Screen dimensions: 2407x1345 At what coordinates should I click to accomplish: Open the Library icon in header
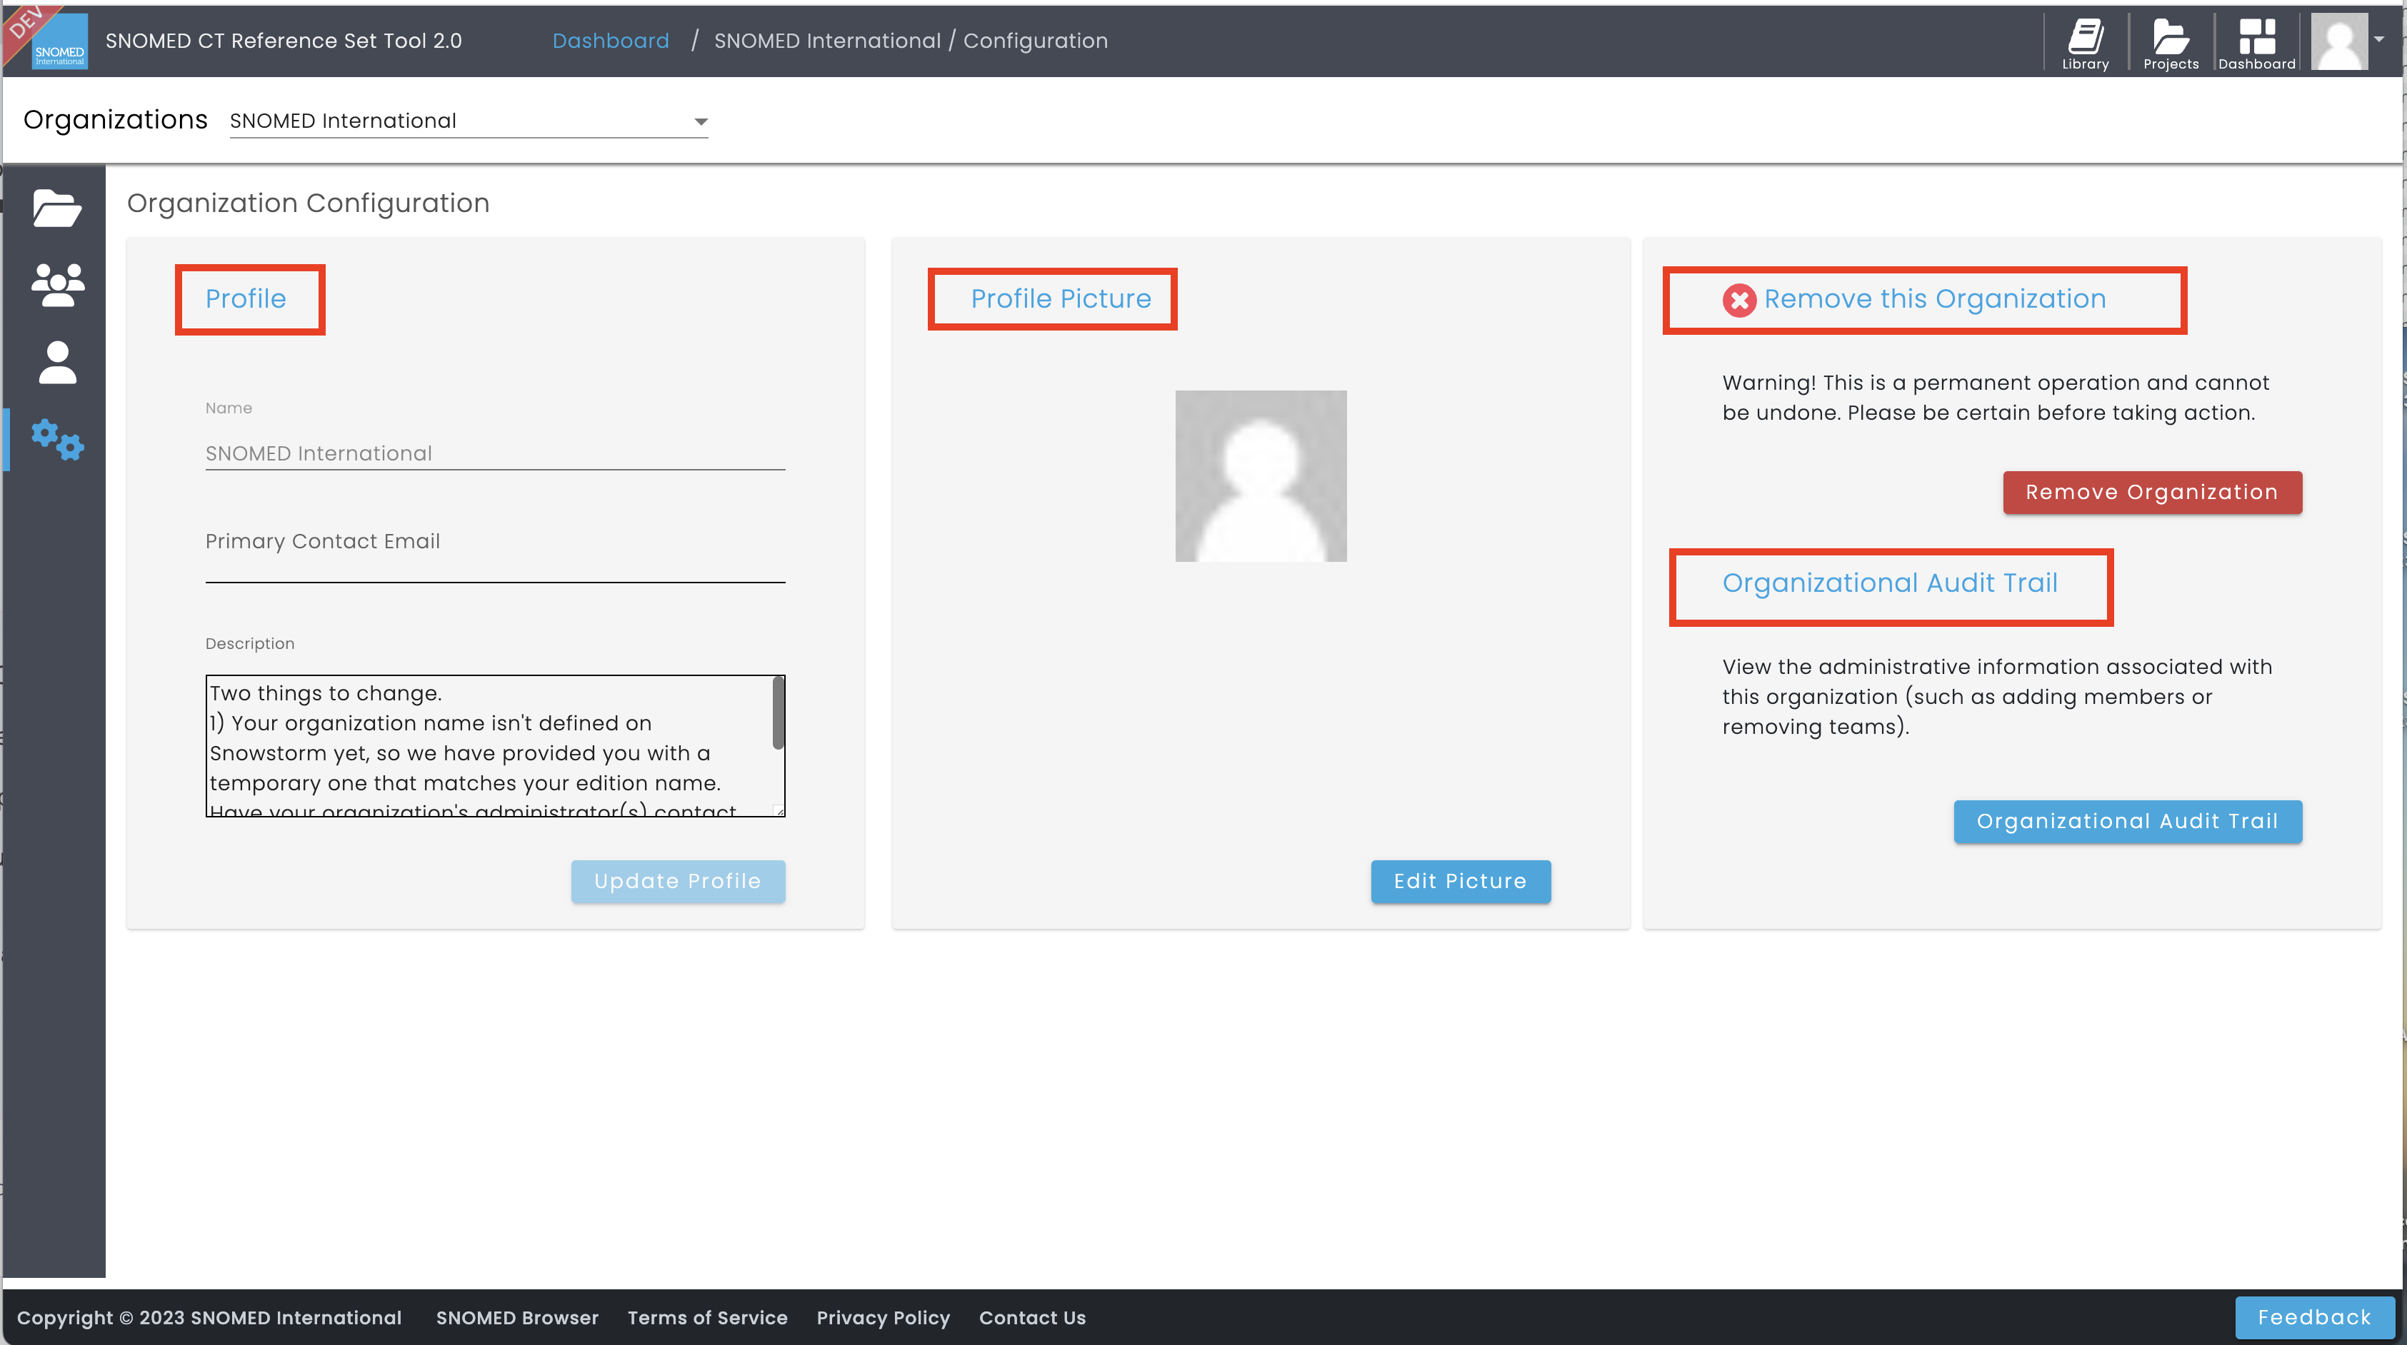[x=2085, y=42]
